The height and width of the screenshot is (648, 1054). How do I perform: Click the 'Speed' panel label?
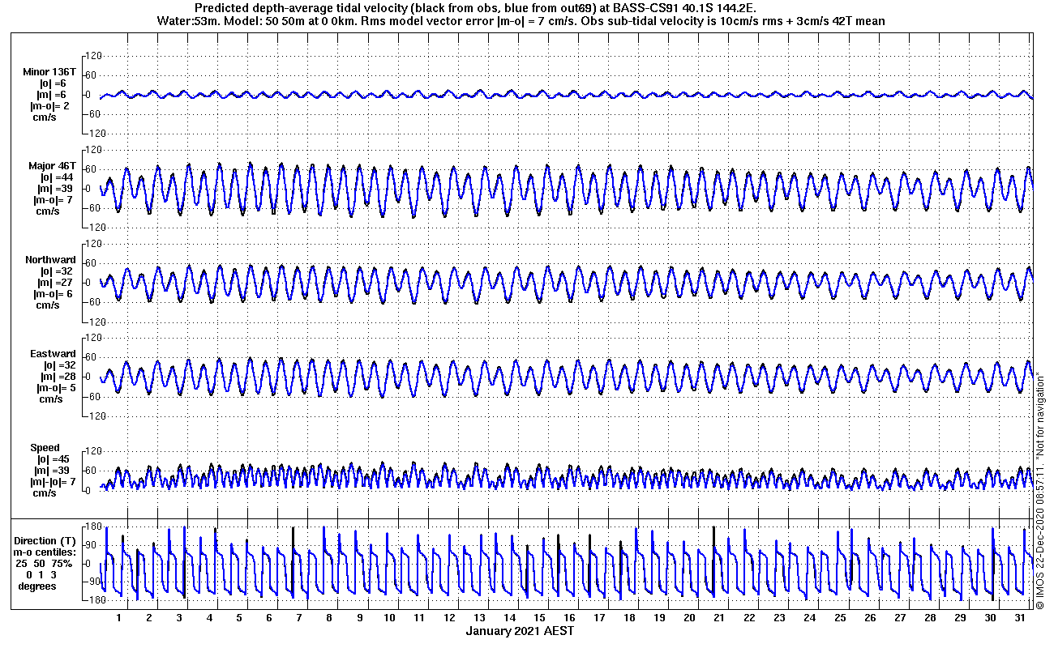(45, 448)
